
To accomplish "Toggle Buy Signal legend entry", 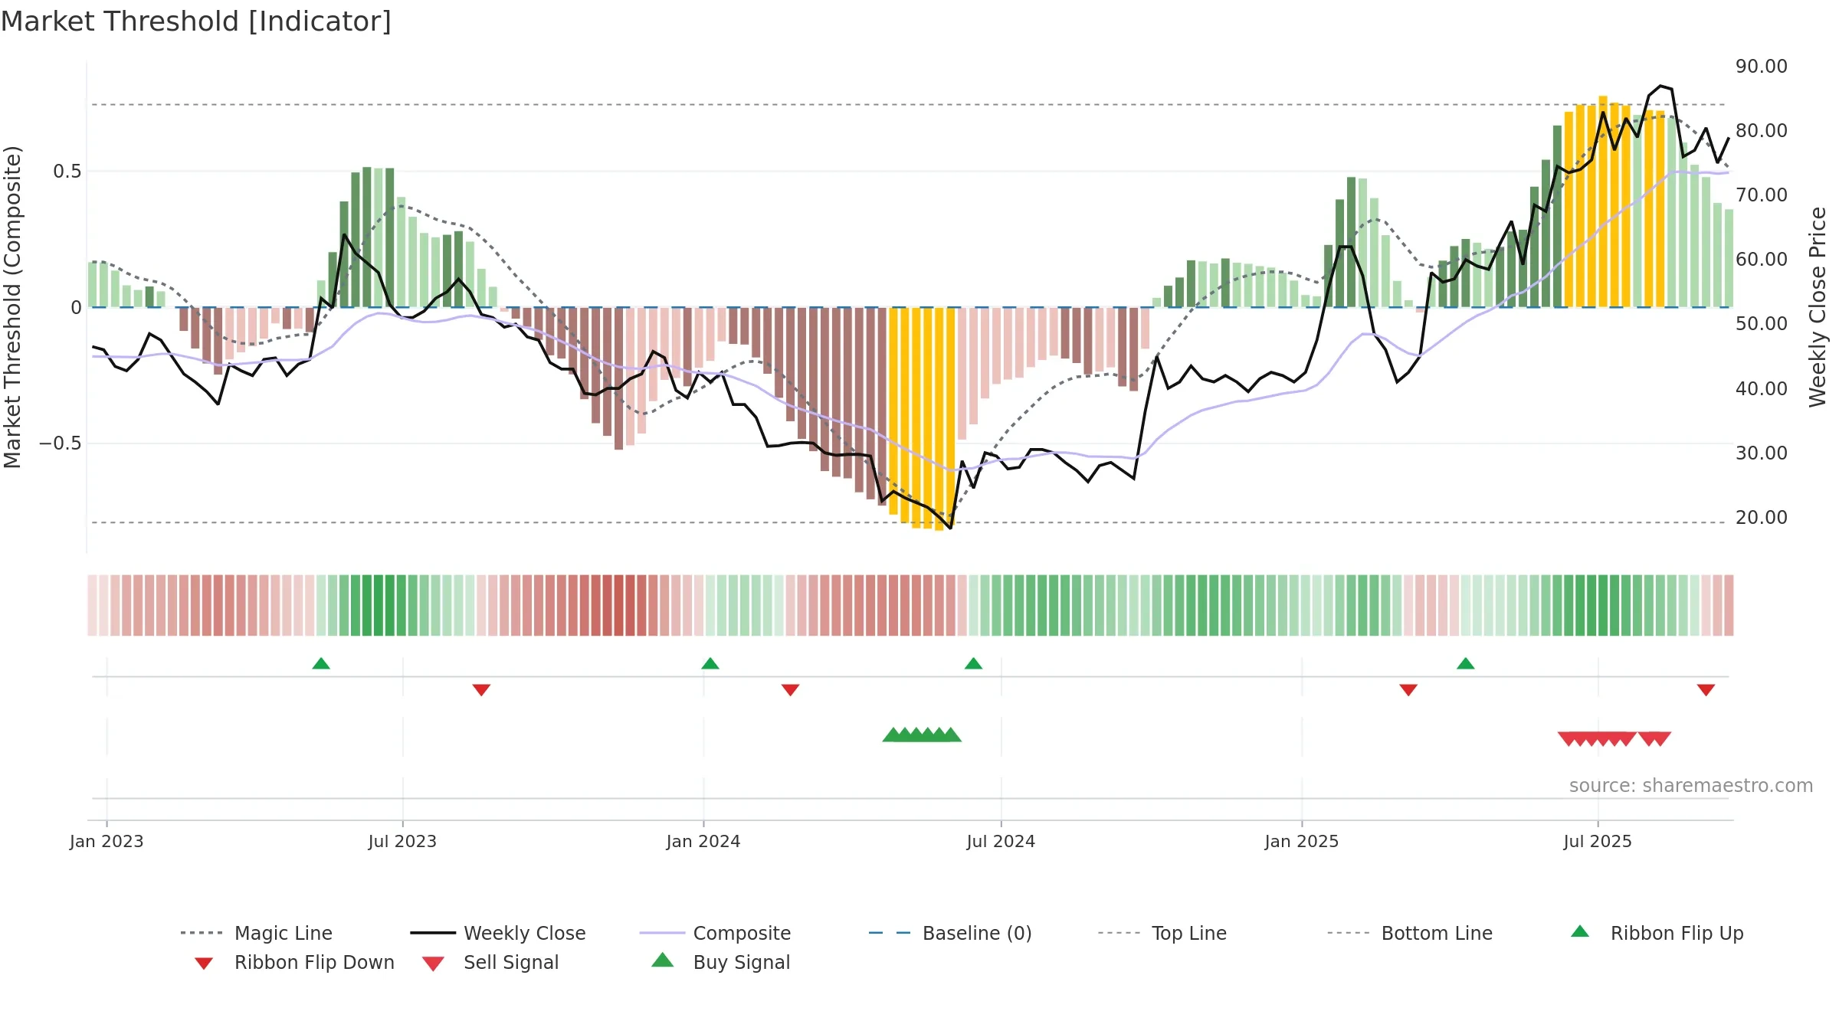I will click(721, 962).
